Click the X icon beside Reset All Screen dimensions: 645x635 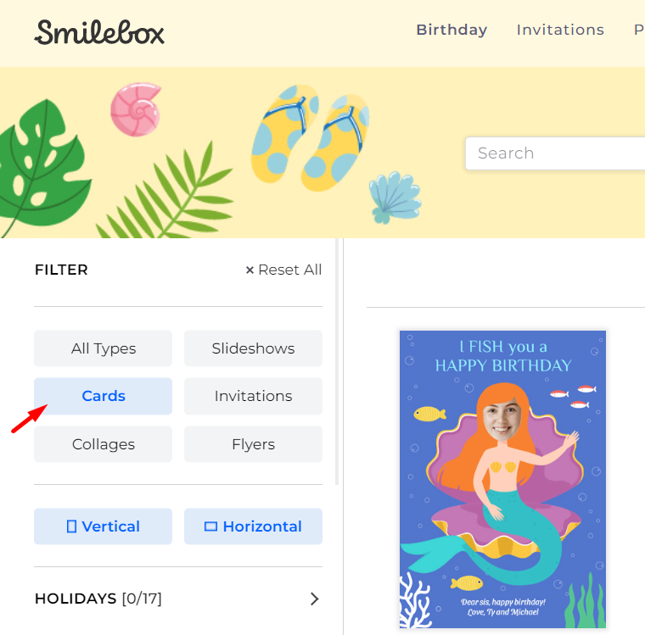click(x=250, y=270)
